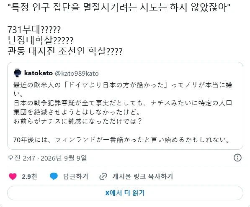This screenshot has height=207, width=250.
Task: Select the 답글하기 reply label
Action: pyautogui.click(x=75, y=176)
